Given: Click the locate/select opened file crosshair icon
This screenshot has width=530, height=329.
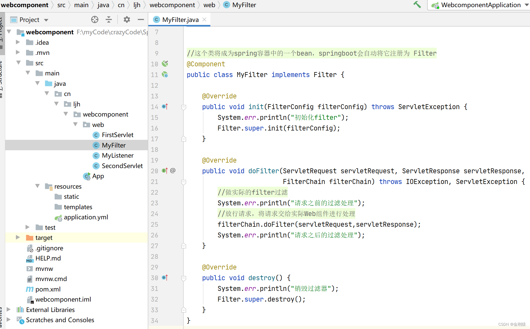Looking at the screenshot, I should coord(94,19).
